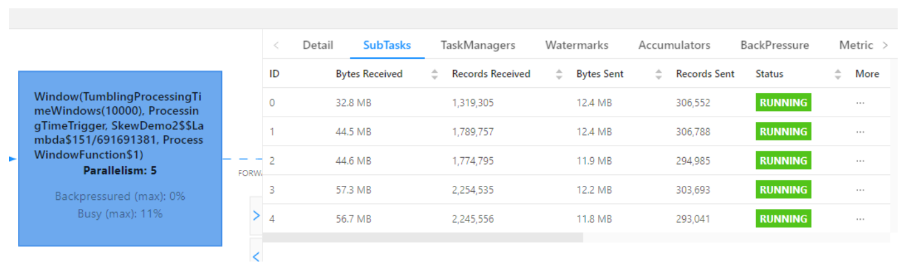This screenshot has height=275, width=924.
Task: Collapse panel using left chevron handle
Action: (256, 256)
